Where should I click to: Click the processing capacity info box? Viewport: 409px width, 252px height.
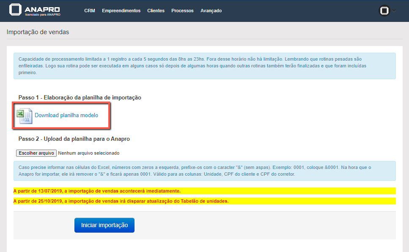[x=204, y=66]
